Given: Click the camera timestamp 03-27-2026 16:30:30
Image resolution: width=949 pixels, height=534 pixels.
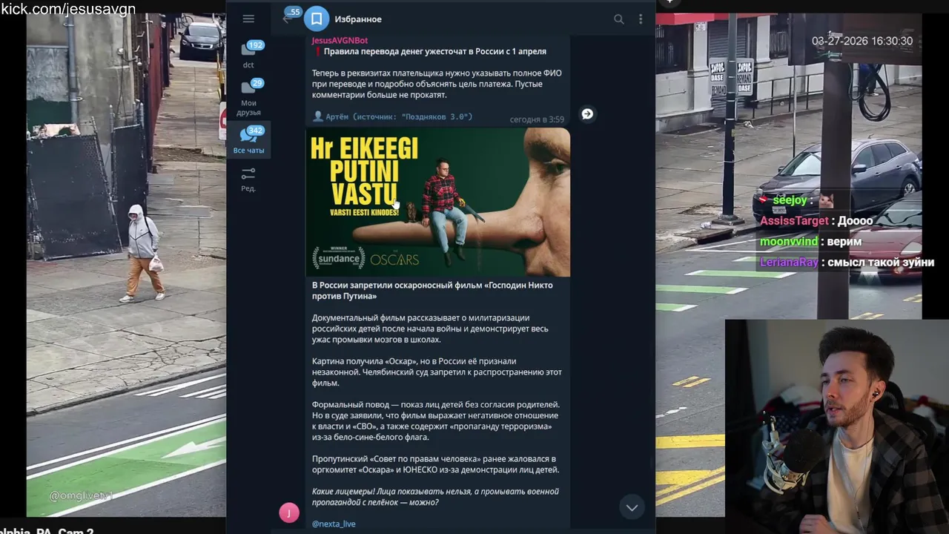Looking at the screenshot, I should pos(862,41).
